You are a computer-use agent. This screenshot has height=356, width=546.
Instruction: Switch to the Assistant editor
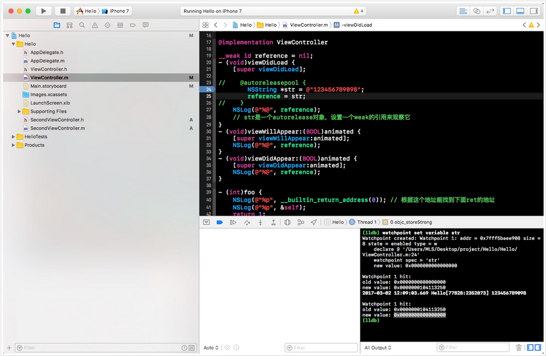[476, 11]
